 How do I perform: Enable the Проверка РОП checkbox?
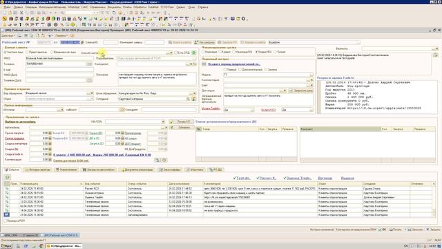click(6, 221)
